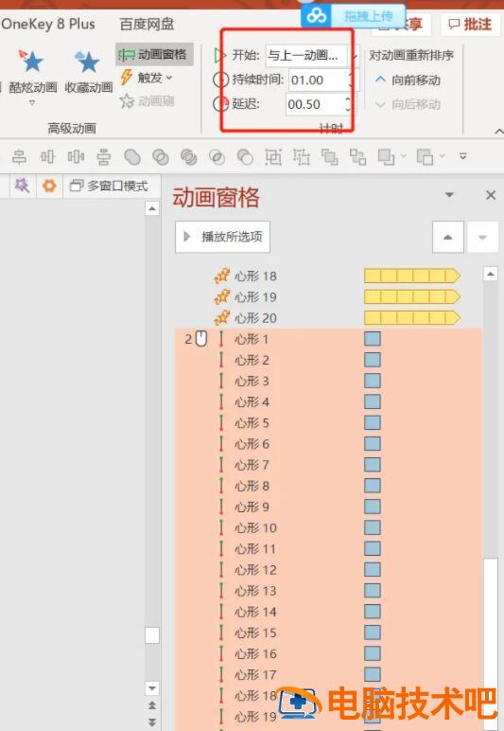Click the send backward icon

point(357,156)
